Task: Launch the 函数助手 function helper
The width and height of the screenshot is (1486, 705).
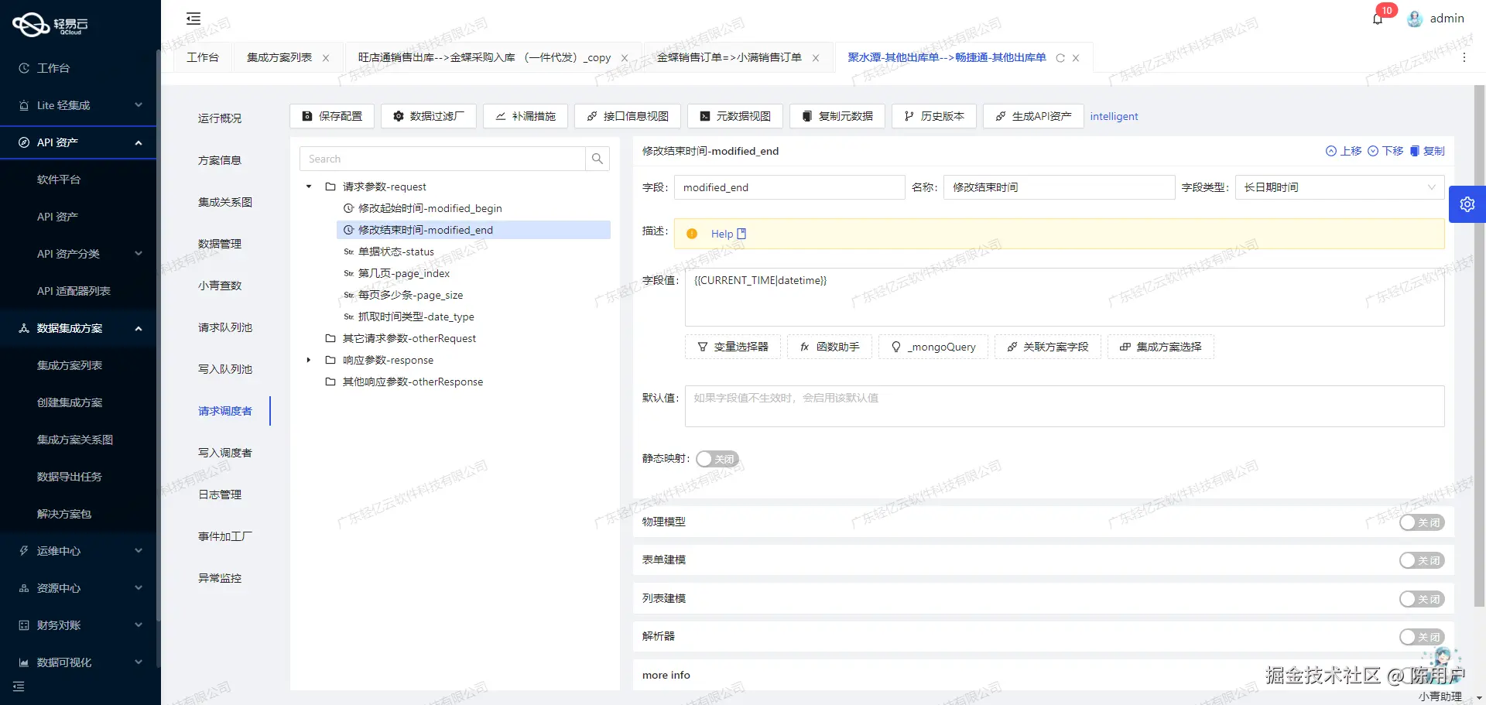Action: pyautogui.click(x=829, y=347)
